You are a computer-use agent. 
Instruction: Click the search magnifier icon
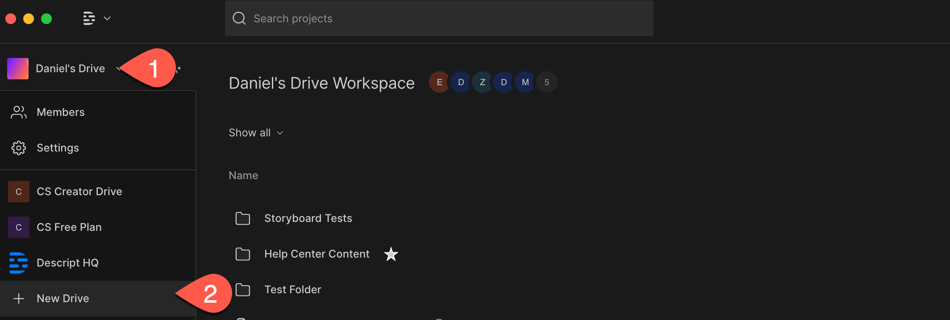(x=239, y=18)
